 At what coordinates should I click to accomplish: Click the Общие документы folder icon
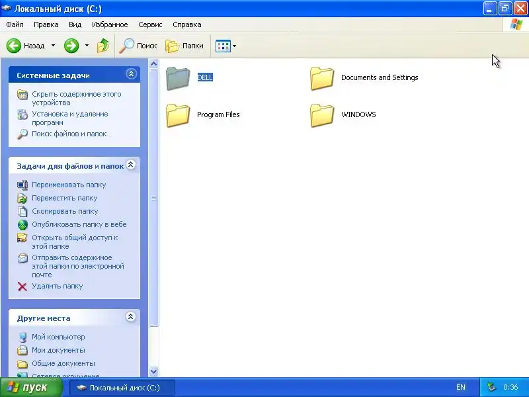[x=22, y=363]
